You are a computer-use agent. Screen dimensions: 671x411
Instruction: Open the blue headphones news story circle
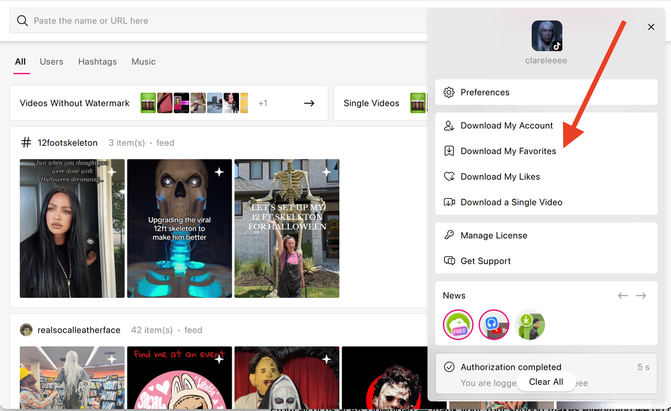(494, 325)
